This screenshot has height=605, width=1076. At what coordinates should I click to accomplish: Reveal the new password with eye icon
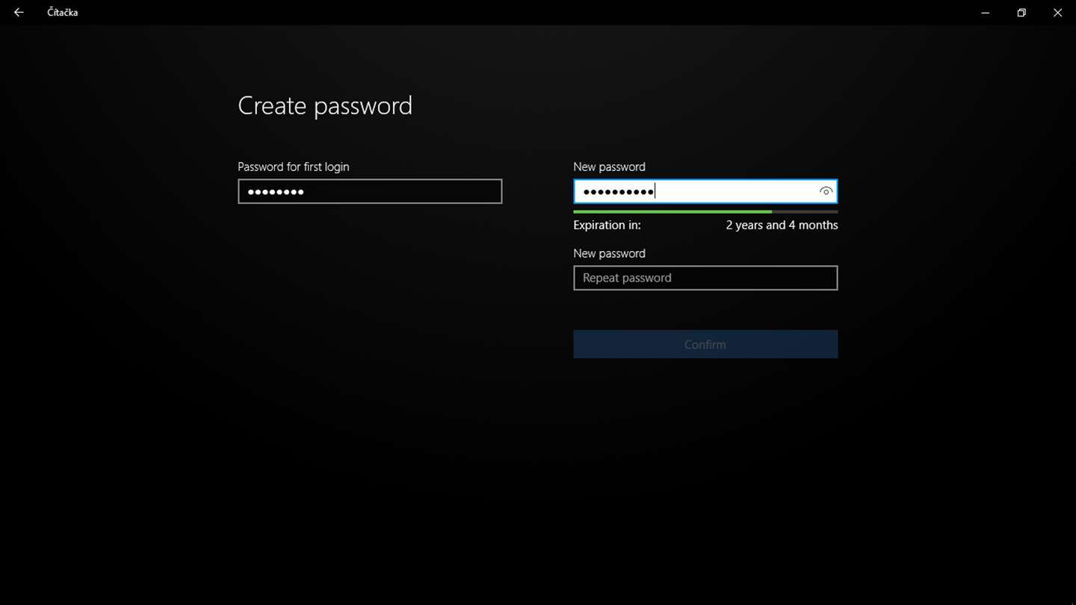coord(826,191)
